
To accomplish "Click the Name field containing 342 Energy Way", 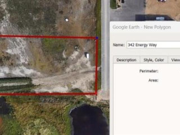I will 153,45.
